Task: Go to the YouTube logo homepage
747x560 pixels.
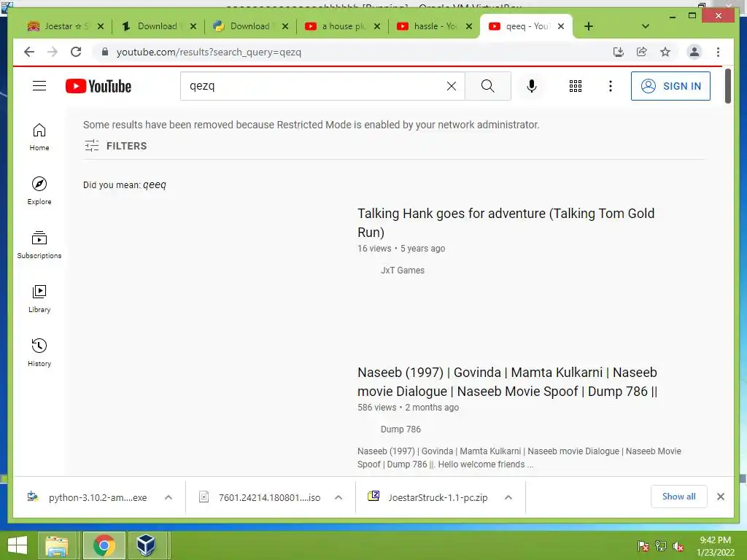Action: [98, 86]
